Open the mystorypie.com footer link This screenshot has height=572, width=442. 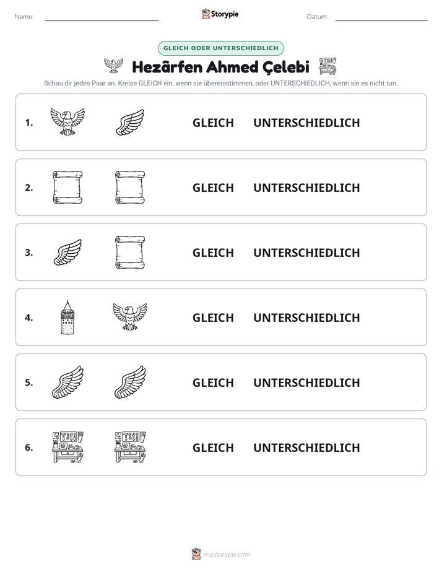click(x=227, y=555)
